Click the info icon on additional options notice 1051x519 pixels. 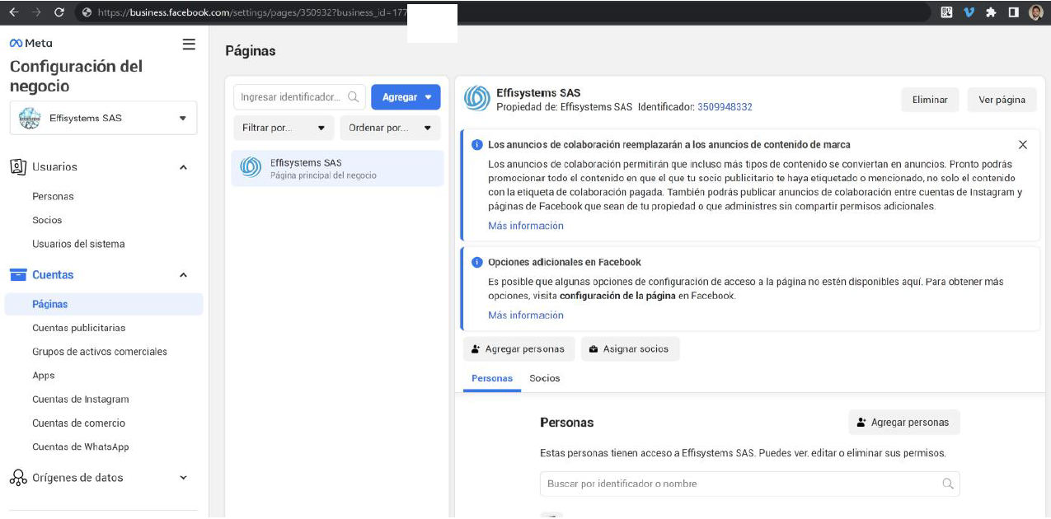[476, 262]
